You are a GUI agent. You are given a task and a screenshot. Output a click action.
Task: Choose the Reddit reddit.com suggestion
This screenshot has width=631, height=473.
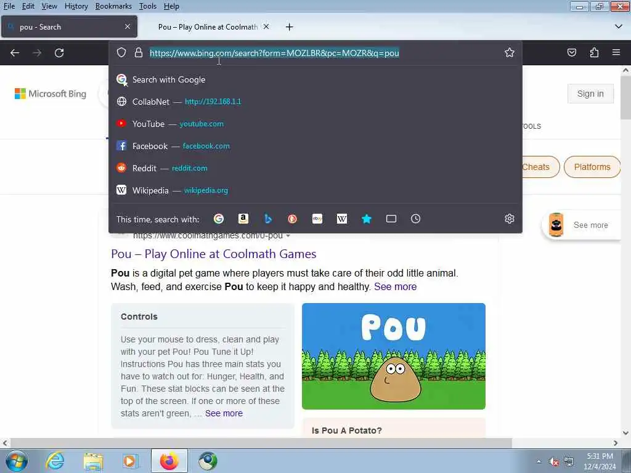315,168
